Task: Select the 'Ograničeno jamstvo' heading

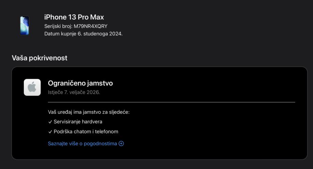Action: coord(80,83)
